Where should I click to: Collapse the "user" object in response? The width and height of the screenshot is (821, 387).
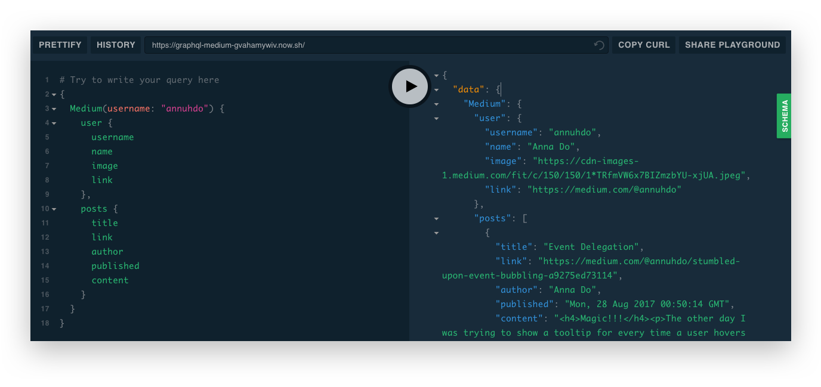click(x=436, y=119)
